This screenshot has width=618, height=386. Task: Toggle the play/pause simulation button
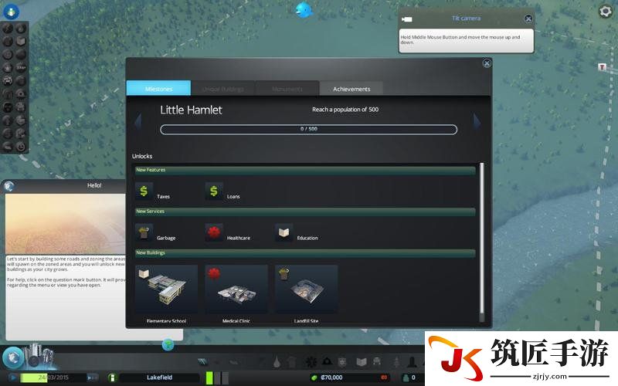point(13,378)
